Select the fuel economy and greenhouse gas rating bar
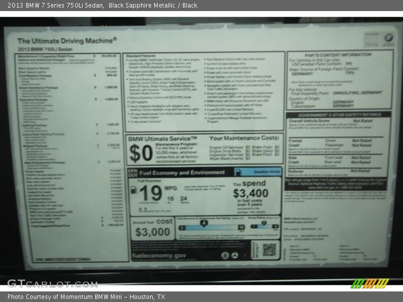403x302 pixels. coord(212,228)
